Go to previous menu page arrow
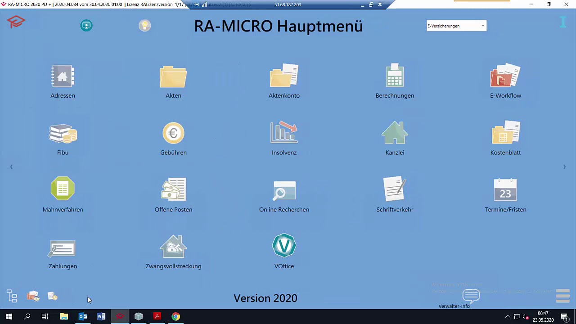 coord(11,166)
